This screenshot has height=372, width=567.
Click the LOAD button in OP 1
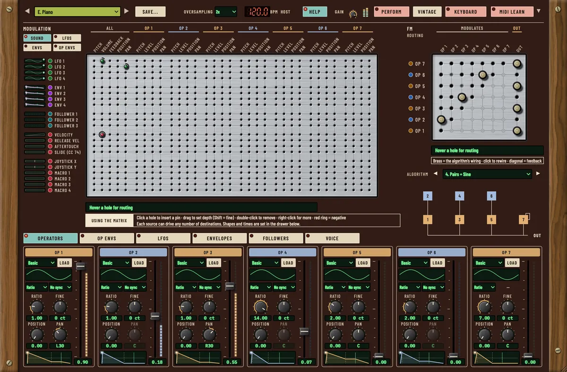(64, 263)
